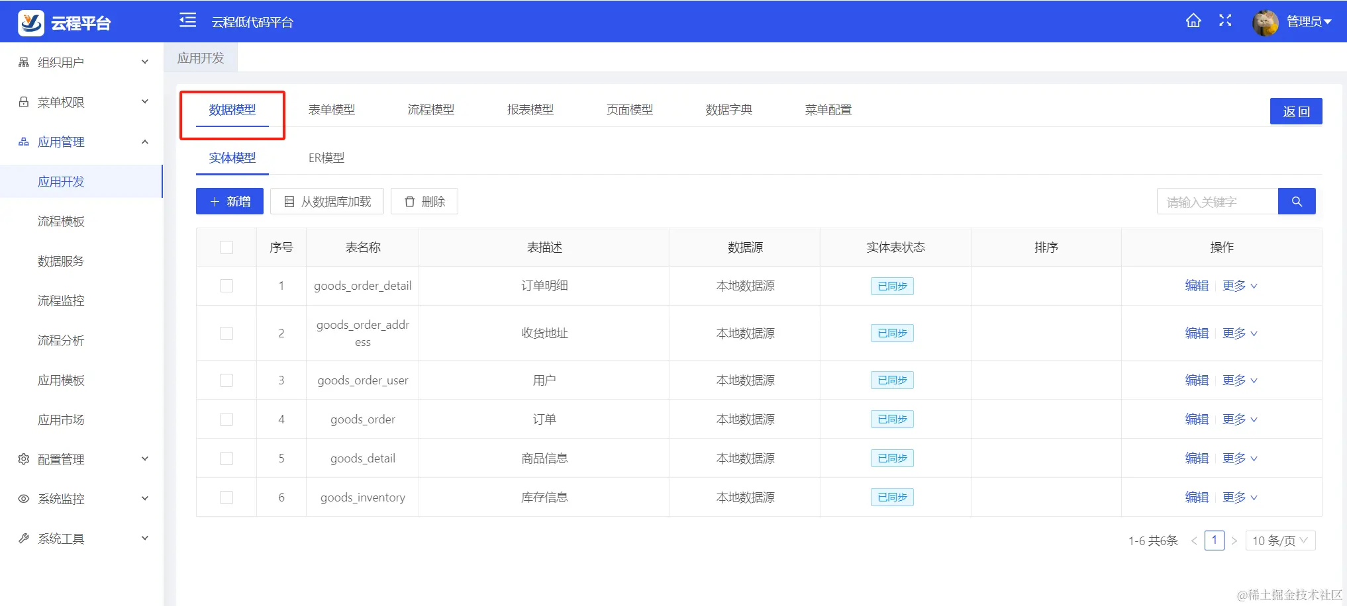Click the 系统监控 eye icon
The height and width of the screenshot is (606, 1347).
[x=24, y=499]
